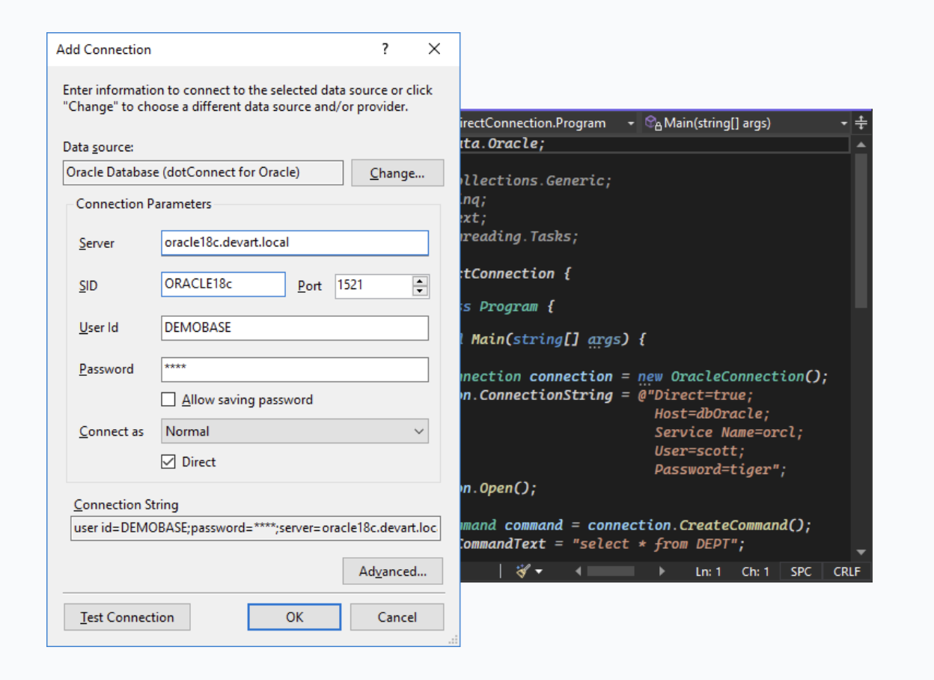Viewport: 934px width, 680px height.
Task: Expand the Main(string[] args) member dropdown
Action: 844,123
